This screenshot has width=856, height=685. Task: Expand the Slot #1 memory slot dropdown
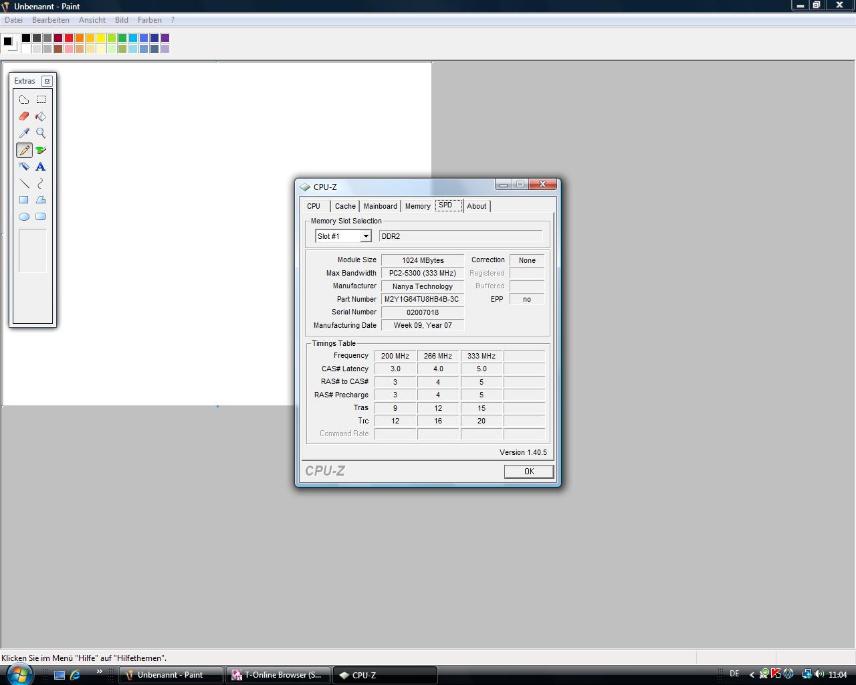(x=366, y=236)
